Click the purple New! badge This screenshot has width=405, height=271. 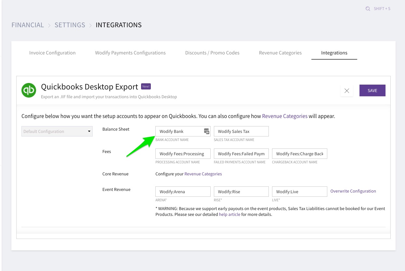[x=146, y=87]
